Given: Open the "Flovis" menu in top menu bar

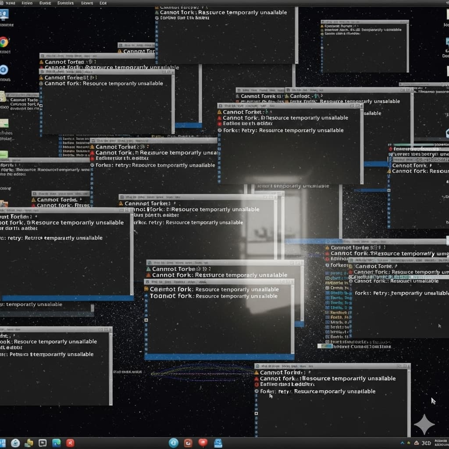Looking at the screenshot, I should 27,3.
